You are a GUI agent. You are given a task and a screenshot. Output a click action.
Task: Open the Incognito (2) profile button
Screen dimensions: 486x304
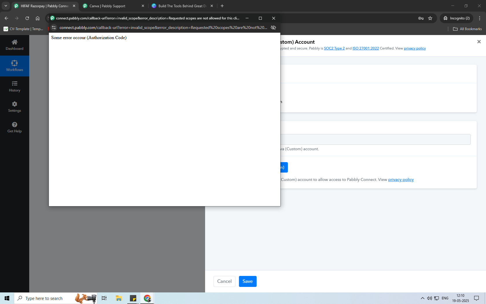(x=456, y=18)
